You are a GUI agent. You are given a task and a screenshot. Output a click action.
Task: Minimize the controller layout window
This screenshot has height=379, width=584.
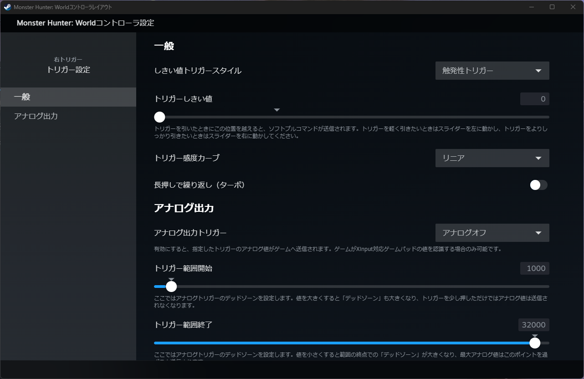tap(531, 7)
